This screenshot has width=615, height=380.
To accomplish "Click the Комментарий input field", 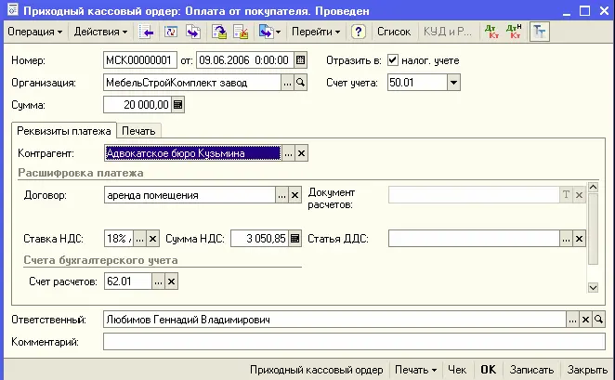I will [x=354, y=342].
